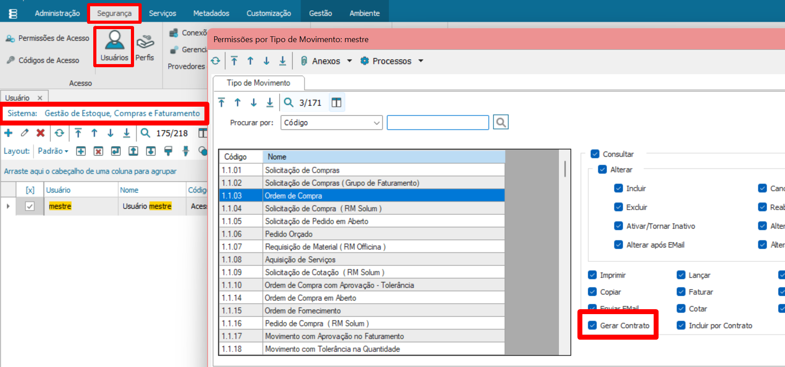Viewport: 785px width, 367px height.
Task: Delete selected user with the red X
Action: (x=41, y=133)
